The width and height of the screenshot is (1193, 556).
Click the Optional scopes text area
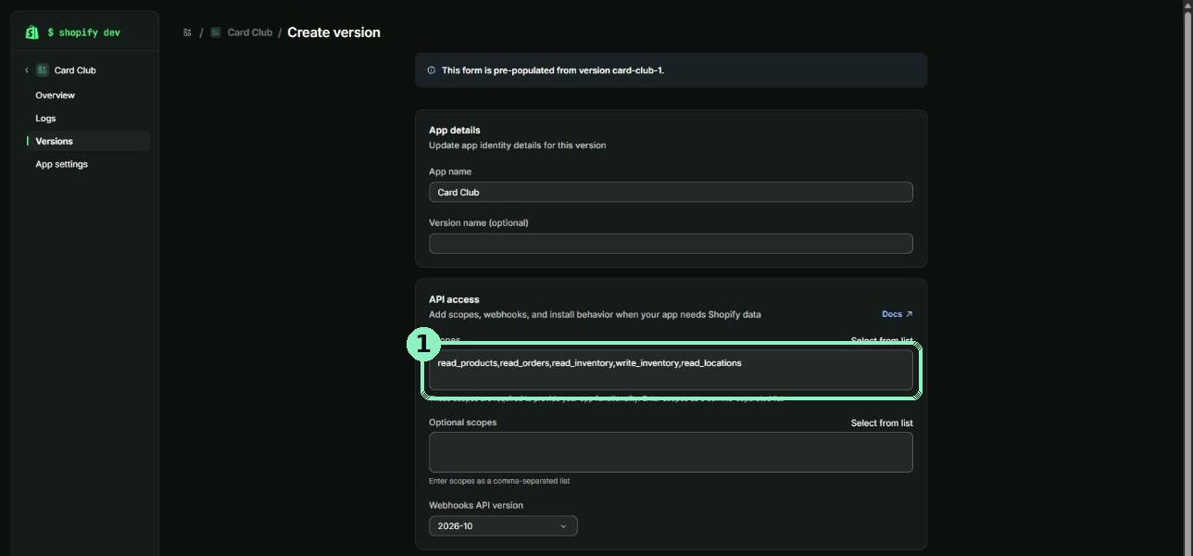(671, 452)
